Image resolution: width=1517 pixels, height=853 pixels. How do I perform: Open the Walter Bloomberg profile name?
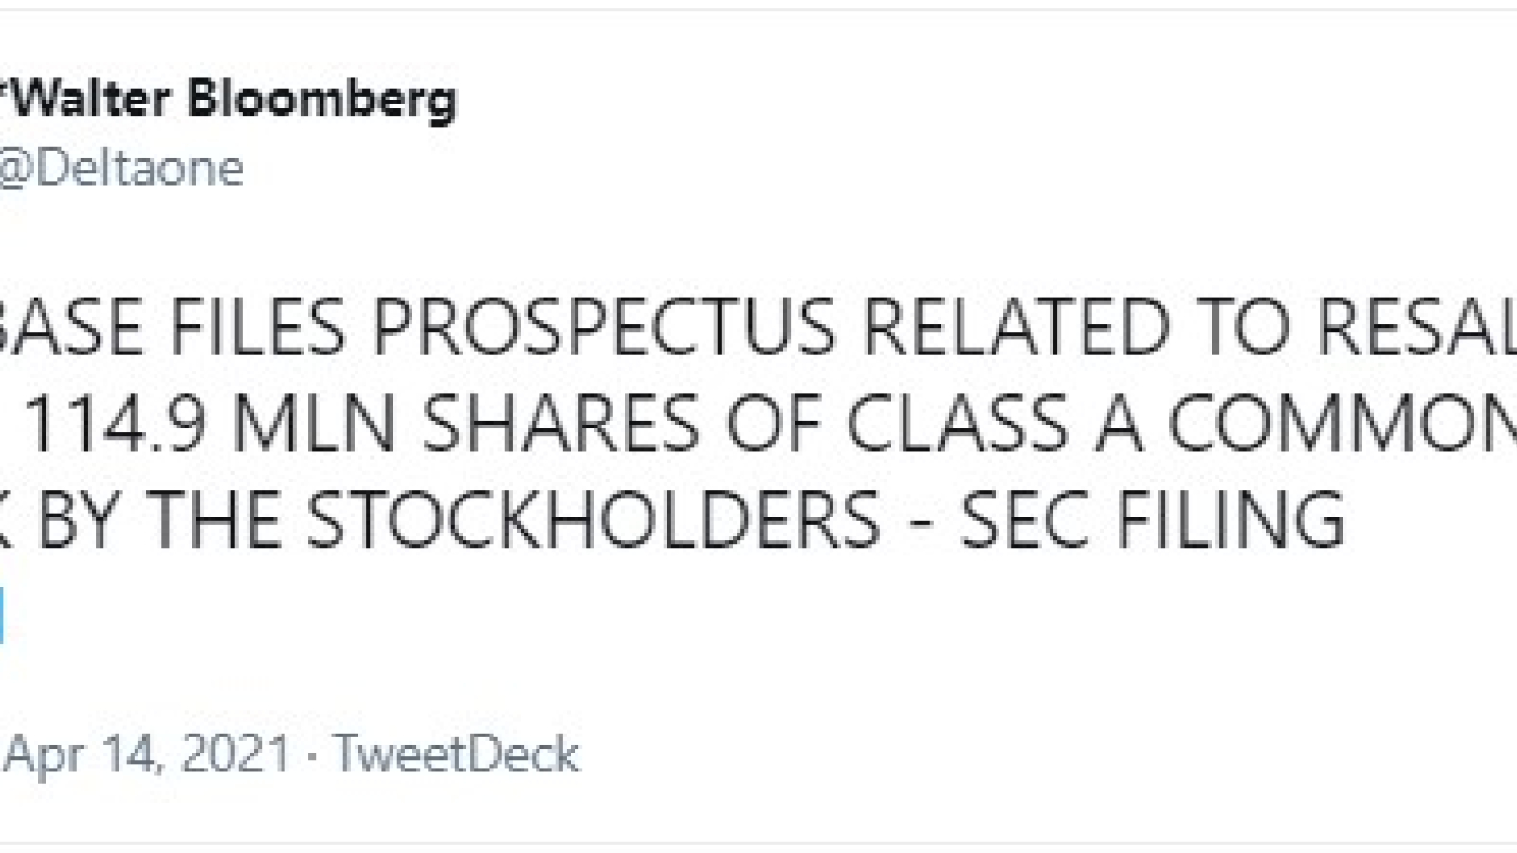coord(228,100)
